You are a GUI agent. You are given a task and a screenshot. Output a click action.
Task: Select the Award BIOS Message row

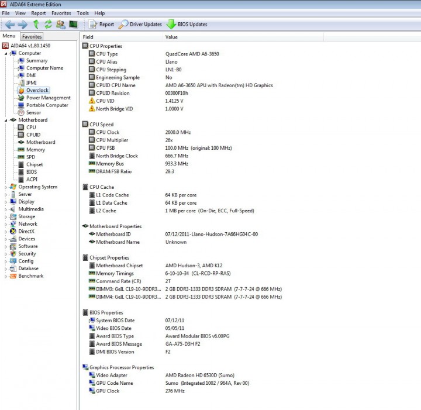pos(144,344)
